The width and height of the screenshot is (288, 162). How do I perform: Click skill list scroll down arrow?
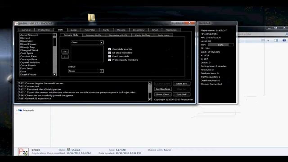54,75
